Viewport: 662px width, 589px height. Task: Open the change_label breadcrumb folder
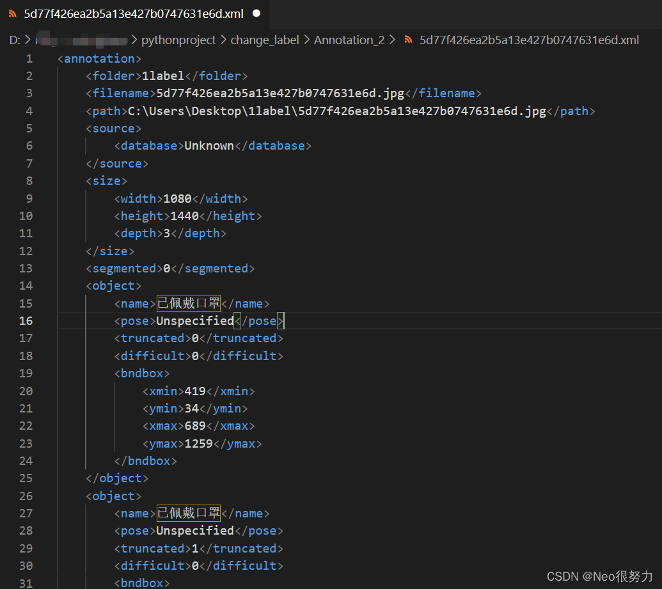(x=265, y=40)
